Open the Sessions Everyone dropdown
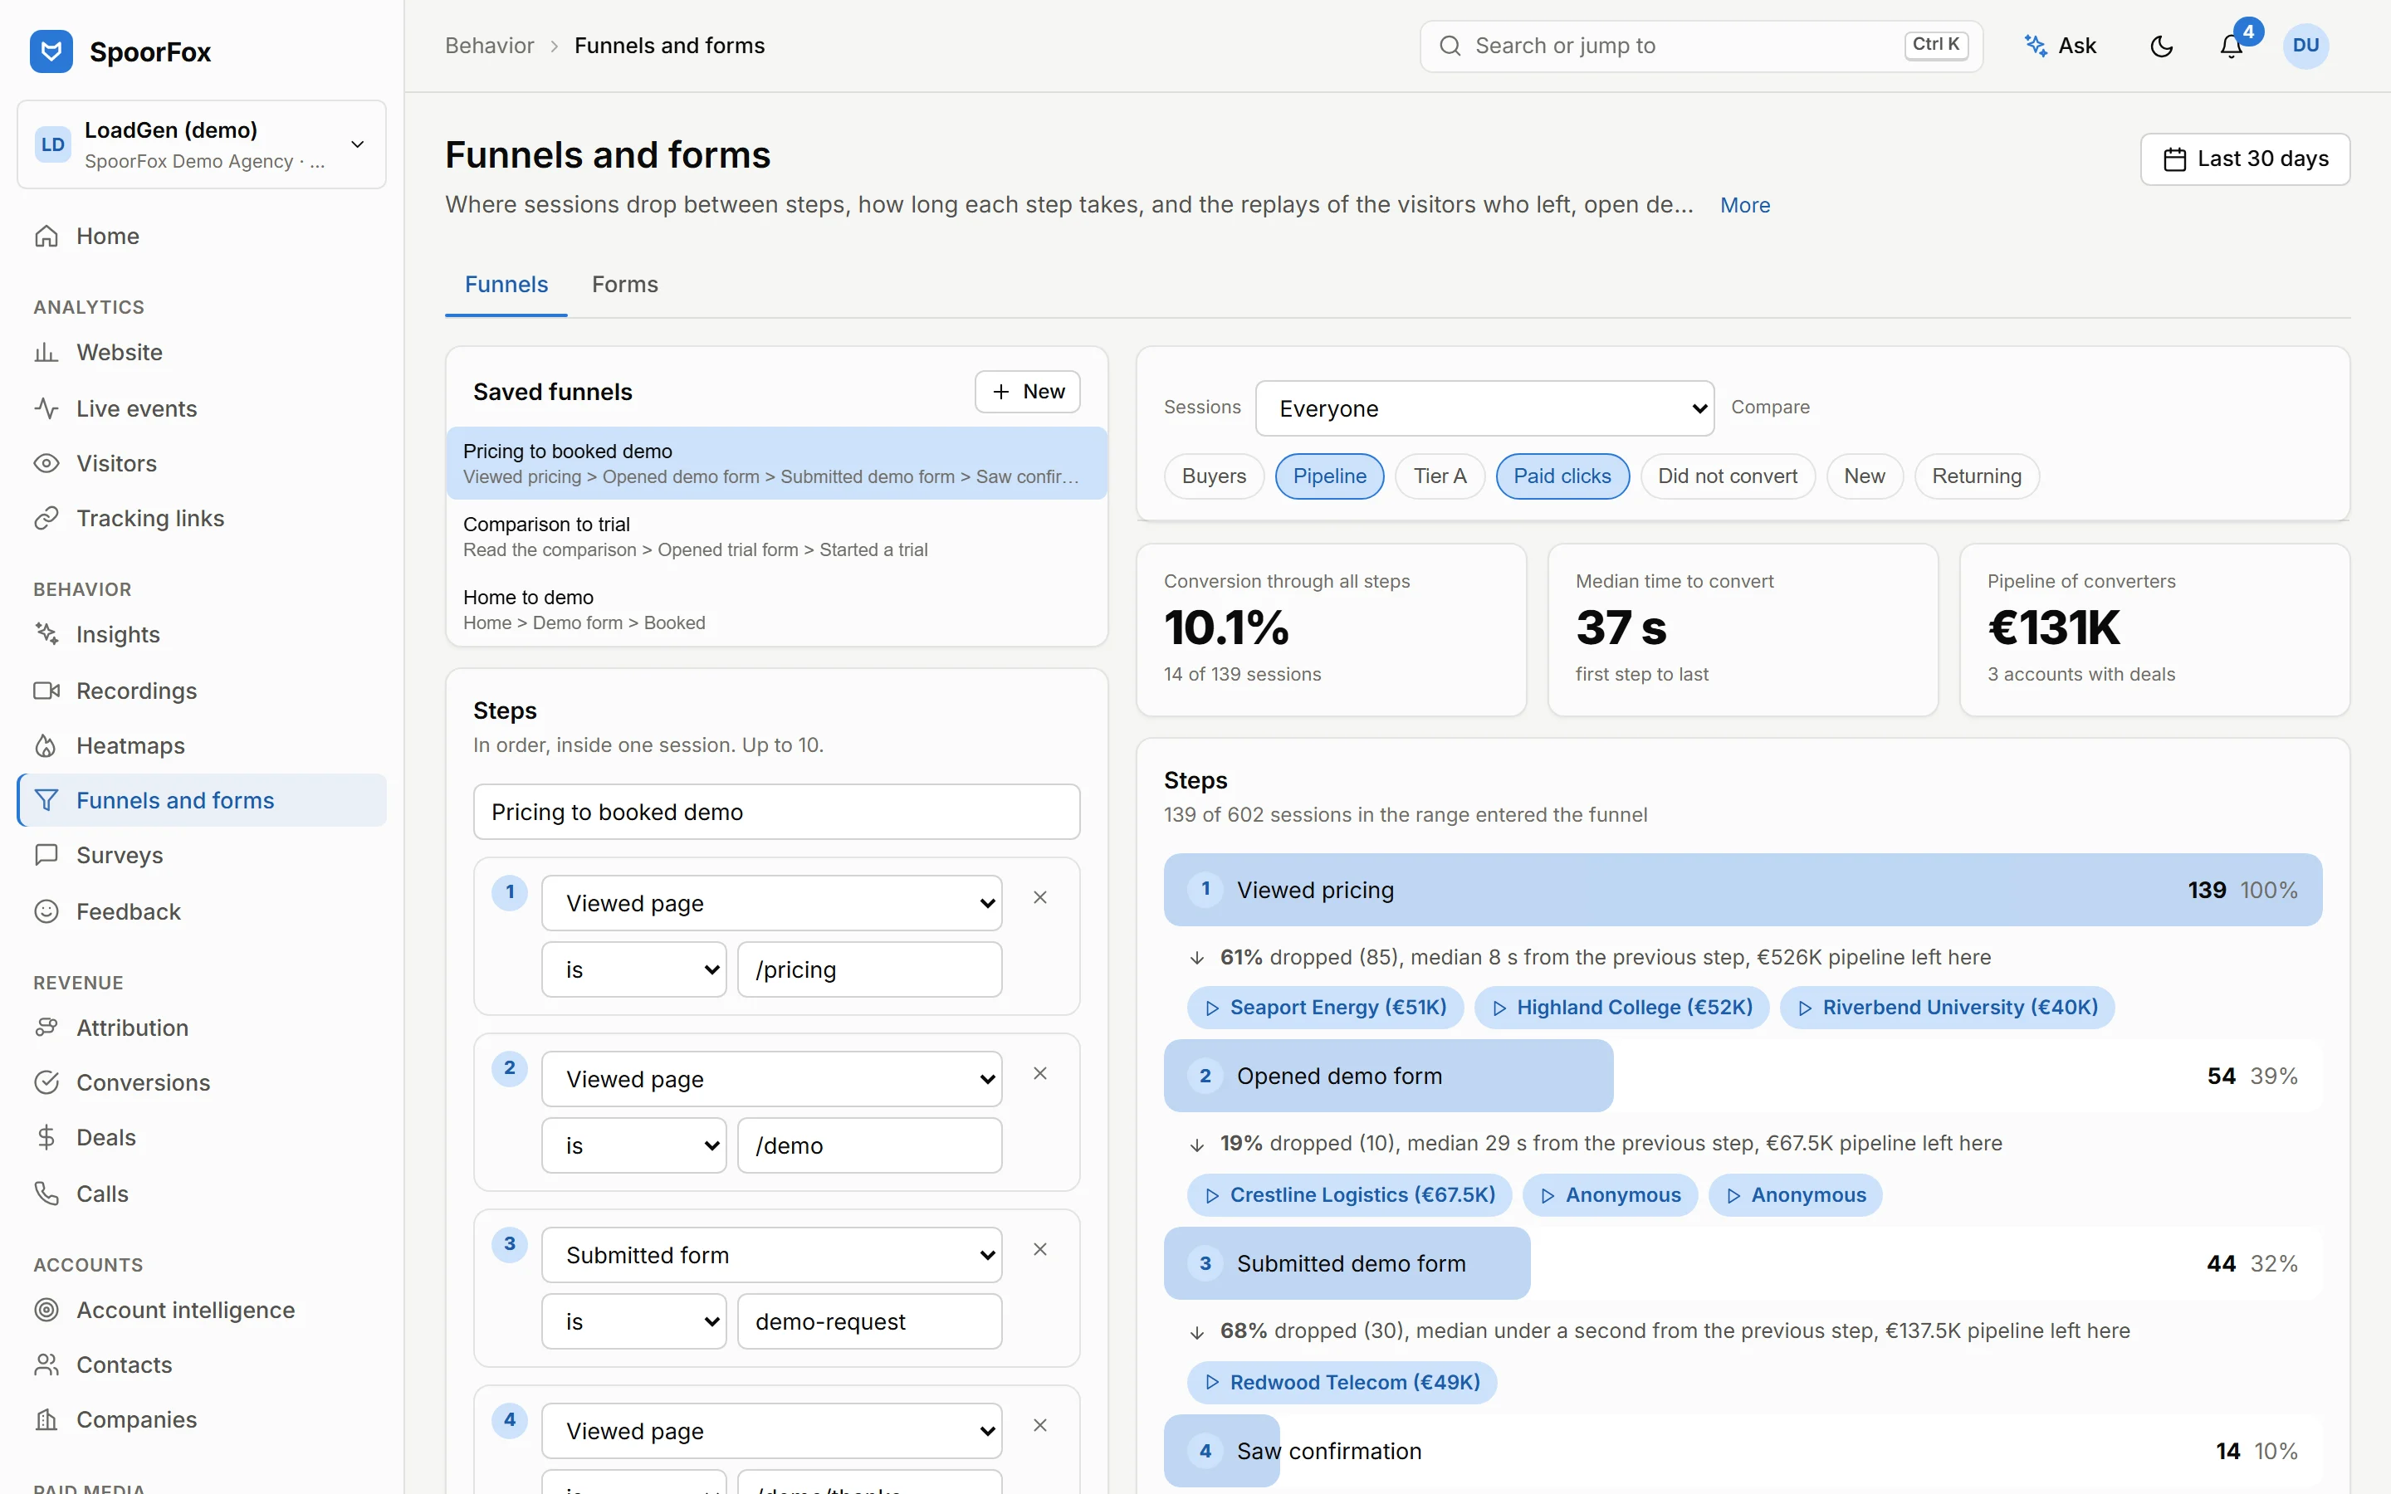The height and width of the screenshot is (1494, 2391). click(x=1484, y=408)
